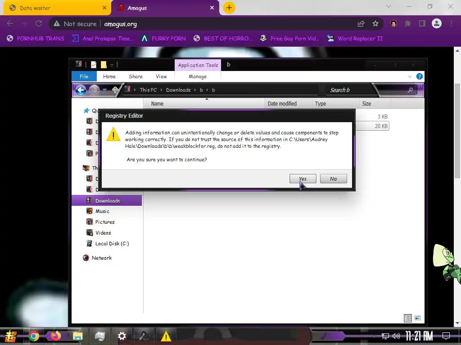Select Pictures in the navigation pane
This screenshot has width=461, height=345.
coord(104,222)
